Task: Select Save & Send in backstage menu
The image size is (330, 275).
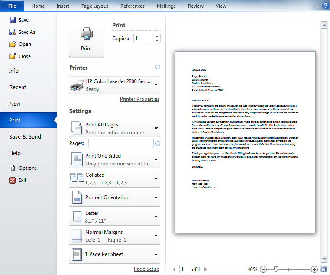Action: pos(25,136)
